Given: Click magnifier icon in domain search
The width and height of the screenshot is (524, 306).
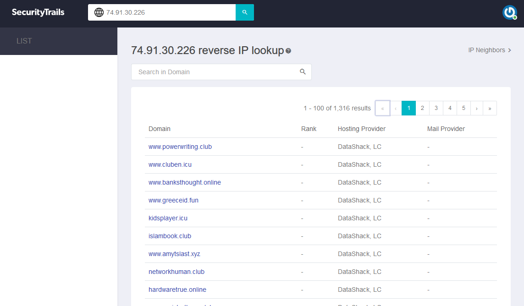Looking at the screenshot, I should point(303,72).
